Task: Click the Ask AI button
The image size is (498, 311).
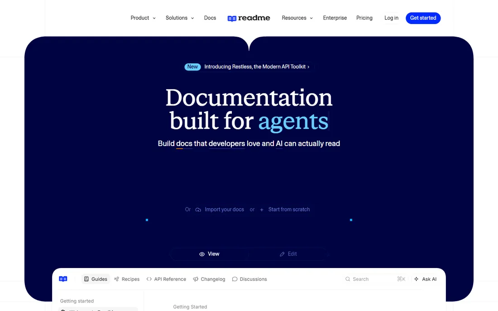Action: [x=426, y=279]
